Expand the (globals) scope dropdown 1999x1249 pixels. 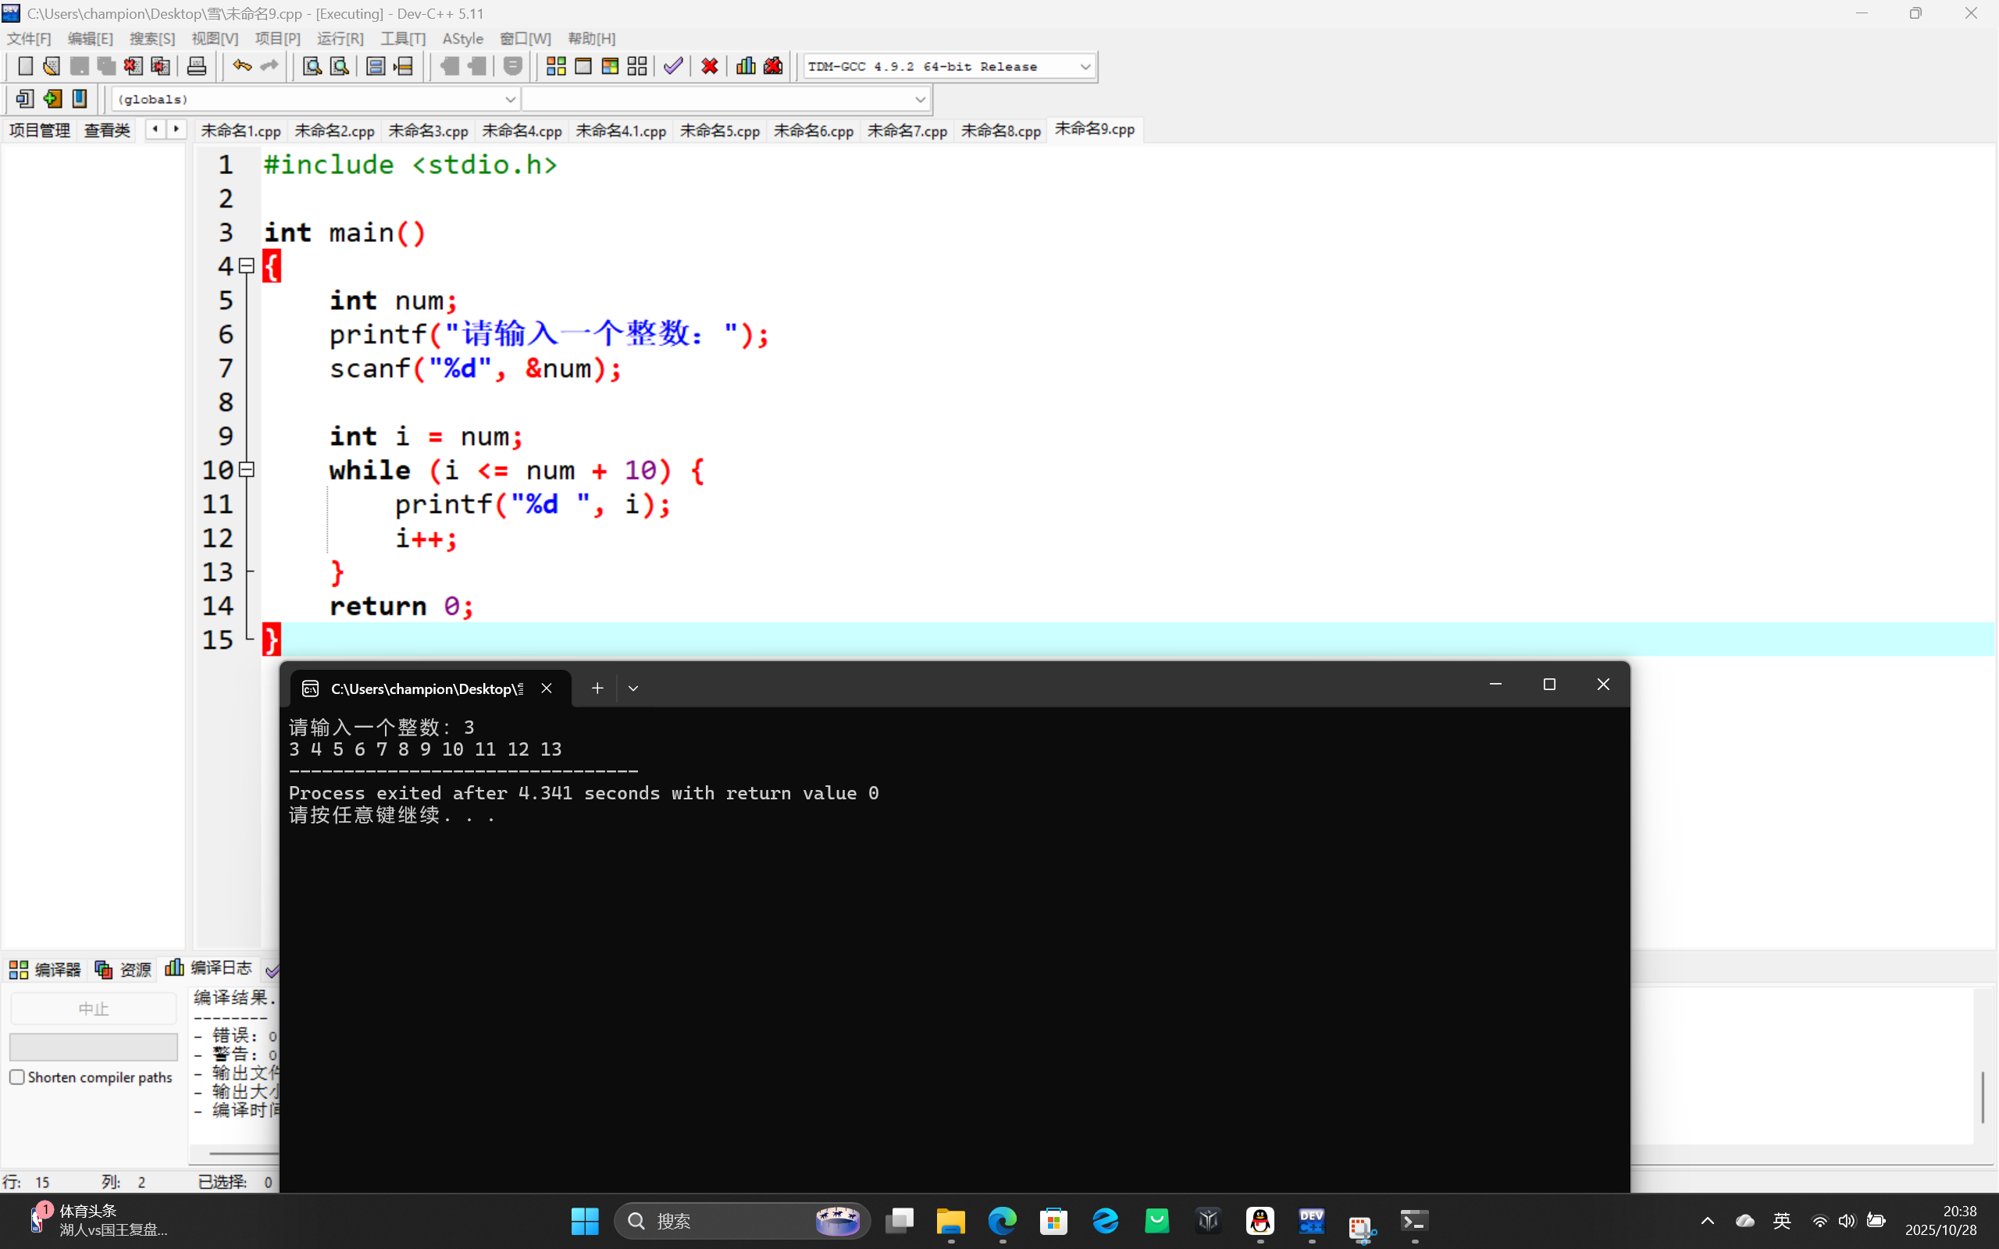(x=510, y=99)
